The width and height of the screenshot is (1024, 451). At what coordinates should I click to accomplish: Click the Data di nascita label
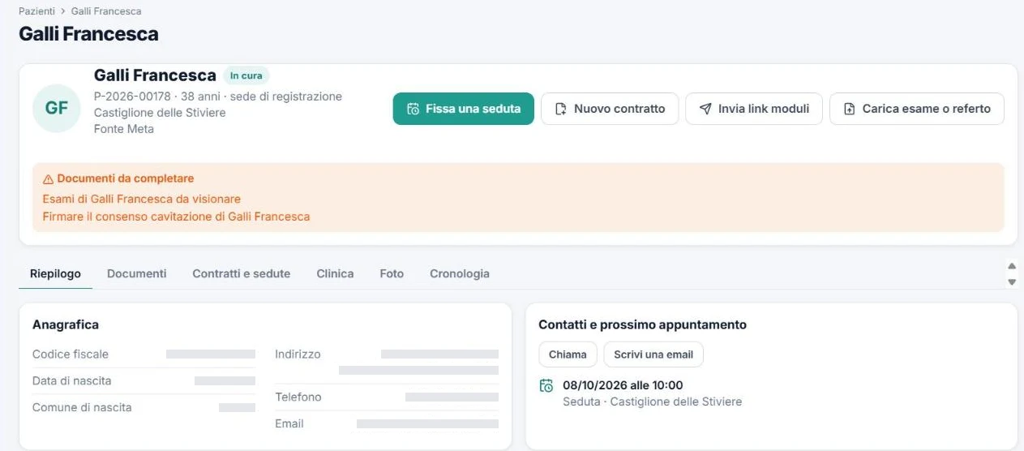[x=72, y=380]
